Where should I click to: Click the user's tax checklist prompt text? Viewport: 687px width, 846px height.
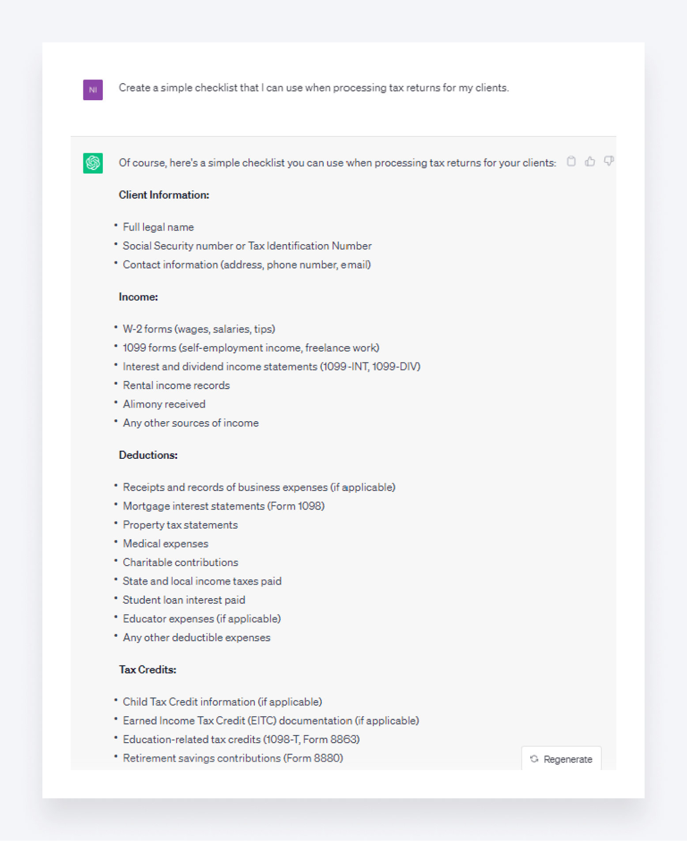tap(314, 88)
